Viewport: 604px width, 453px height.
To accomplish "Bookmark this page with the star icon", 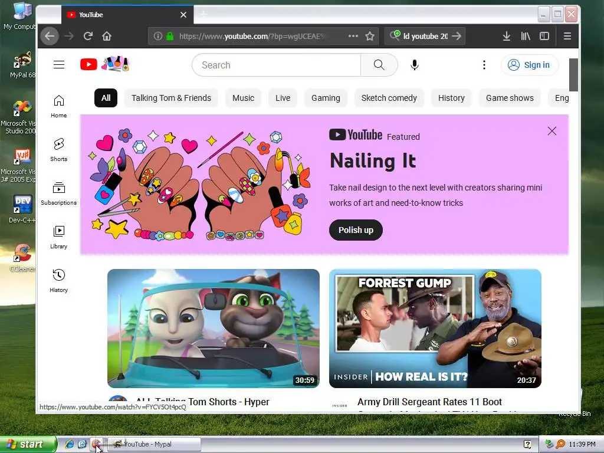I will click(370, 36).
